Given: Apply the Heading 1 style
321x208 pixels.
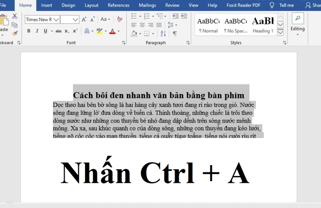Looking at the screenshot, I should tap(263, 25).
